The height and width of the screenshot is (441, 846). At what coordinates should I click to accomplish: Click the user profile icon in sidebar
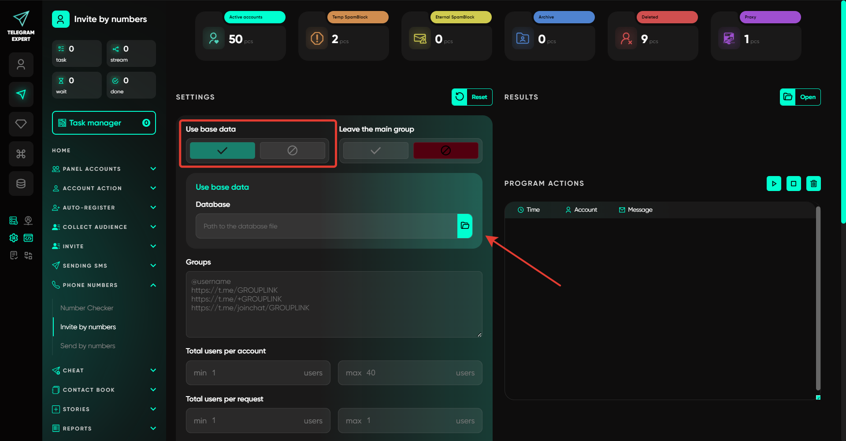(21, 65)
